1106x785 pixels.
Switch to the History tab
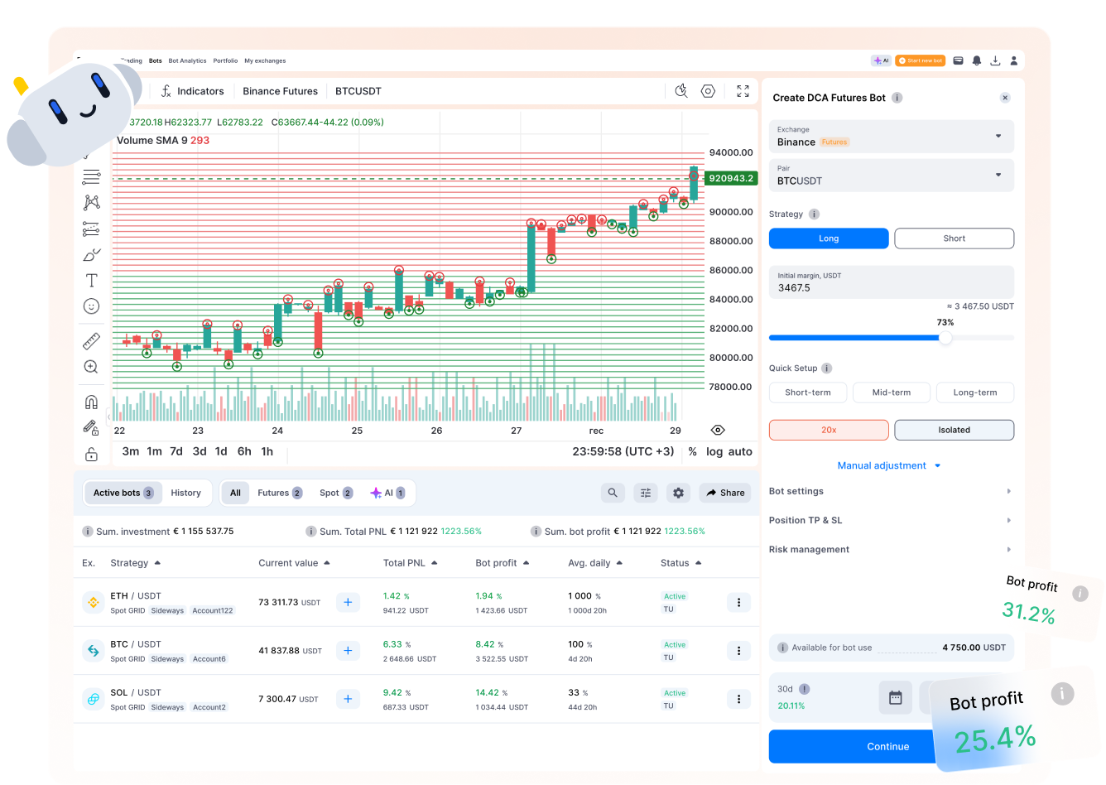pyautogui.click(x=185, y=493)
